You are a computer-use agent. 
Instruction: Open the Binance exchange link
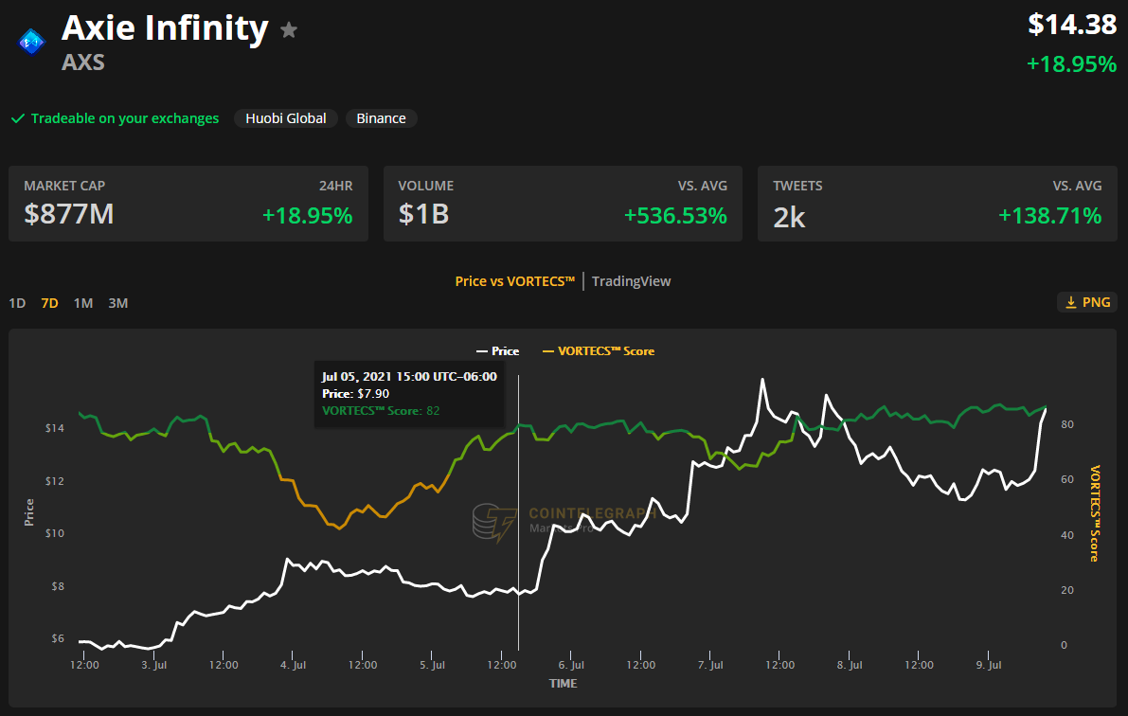(381, 118)
